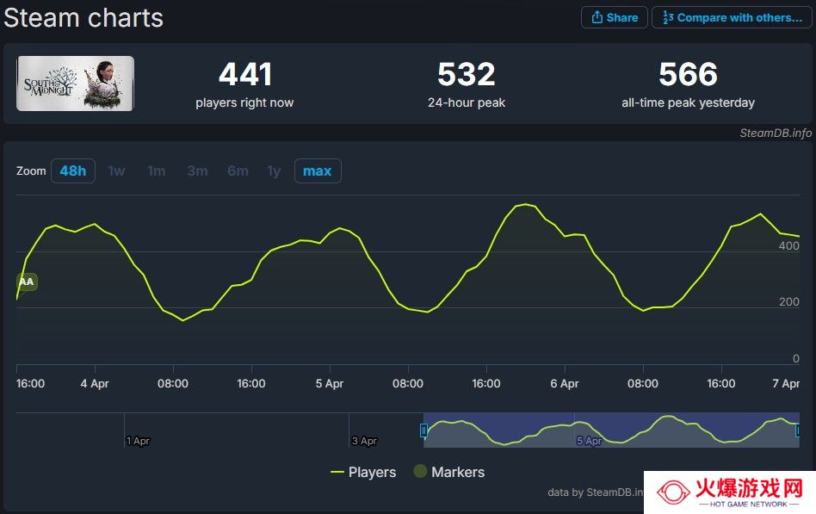Open Compare with others option
Image resolution: width=816 pixels, height=514 pixels.
tap(732, 17)
